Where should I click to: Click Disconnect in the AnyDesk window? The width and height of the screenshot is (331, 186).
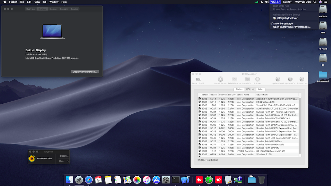coord(64,156)
